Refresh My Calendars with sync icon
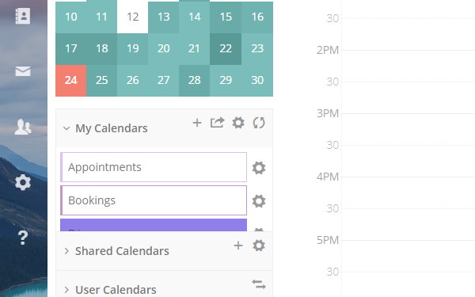 tap(259, 123)
